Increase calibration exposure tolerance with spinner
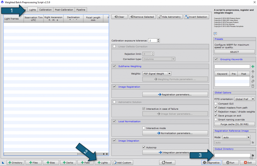 (x=158, y=39)
